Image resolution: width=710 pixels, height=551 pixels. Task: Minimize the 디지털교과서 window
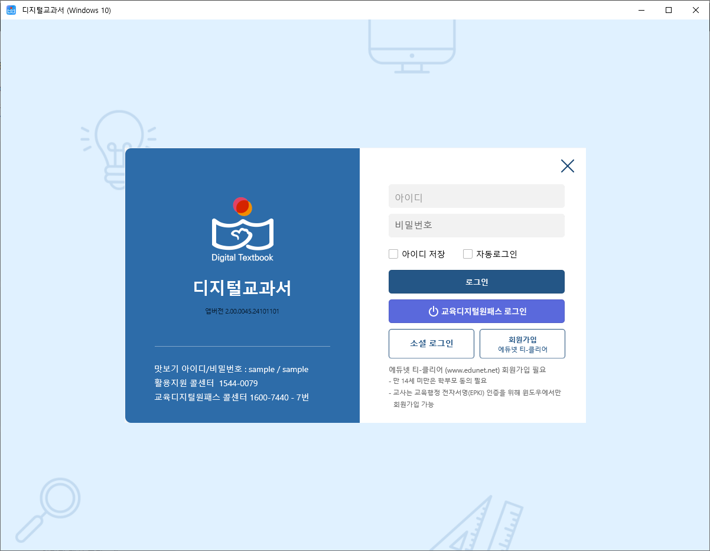point(641,10)
